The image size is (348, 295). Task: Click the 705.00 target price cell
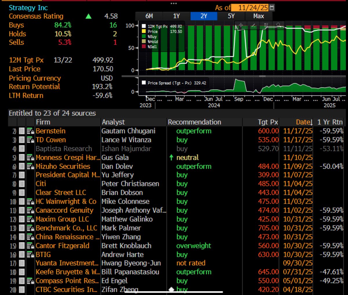click(x=268, y=228)
